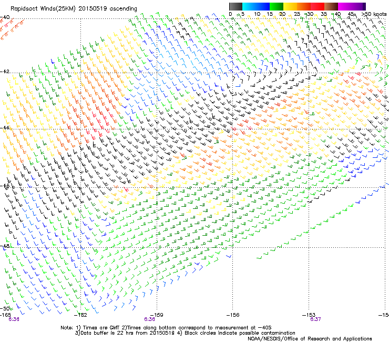389x342 pixels.
Task: Click the -162 longitude axis label
Action: coord(80,315)
